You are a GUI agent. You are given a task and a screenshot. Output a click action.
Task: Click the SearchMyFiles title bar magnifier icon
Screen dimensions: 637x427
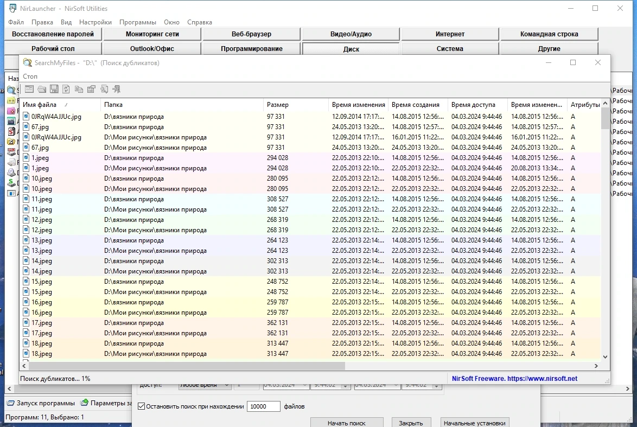[x=27, y=62]
